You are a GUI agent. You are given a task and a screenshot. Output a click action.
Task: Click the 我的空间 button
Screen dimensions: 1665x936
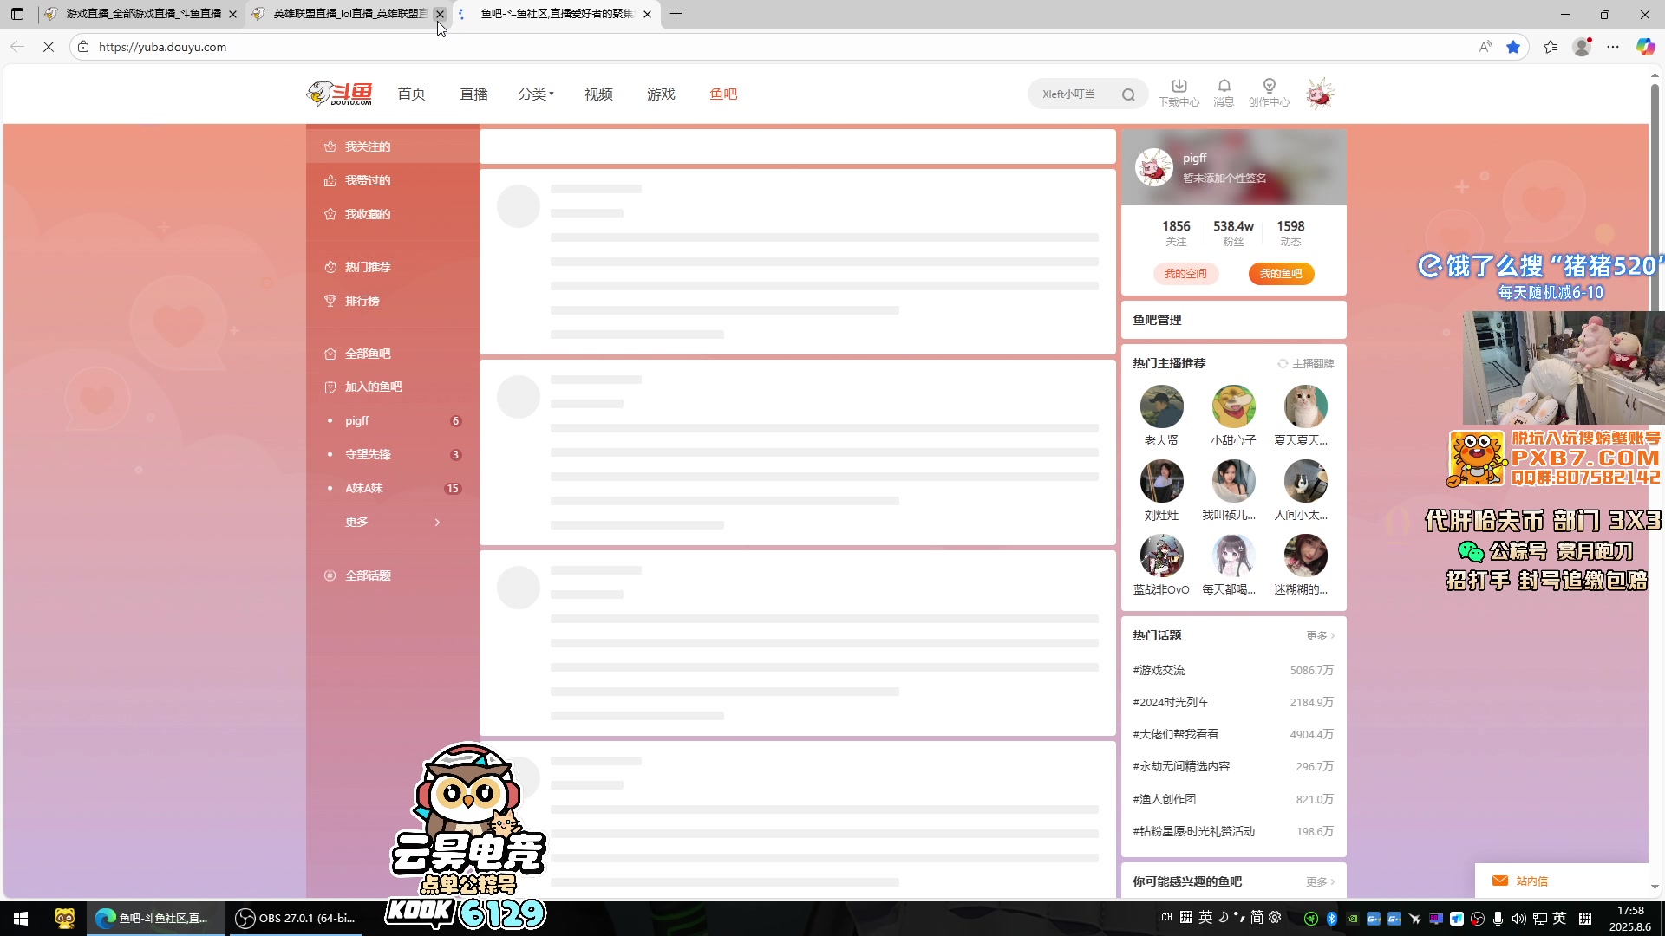[1185, 274]
